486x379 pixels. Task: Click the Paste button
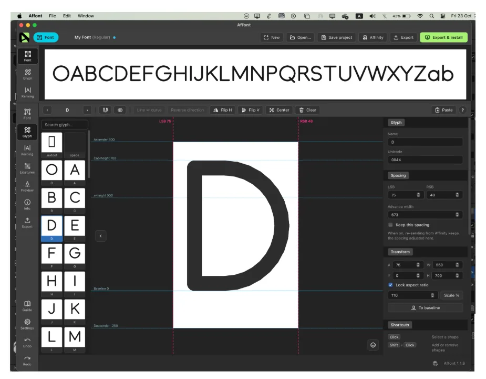(444, 110)
